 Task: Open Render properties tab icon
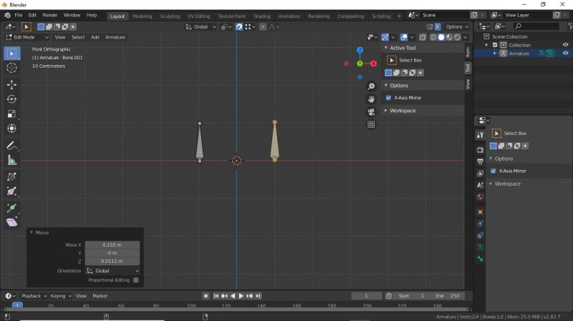pos(480,149)
